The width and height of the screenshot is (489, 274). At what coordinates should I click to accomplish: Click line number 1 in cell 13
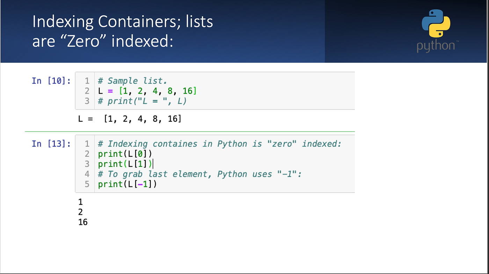pos(87,144)
